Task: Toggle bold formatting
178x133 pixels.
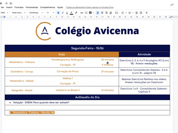Action: point(58,13)
